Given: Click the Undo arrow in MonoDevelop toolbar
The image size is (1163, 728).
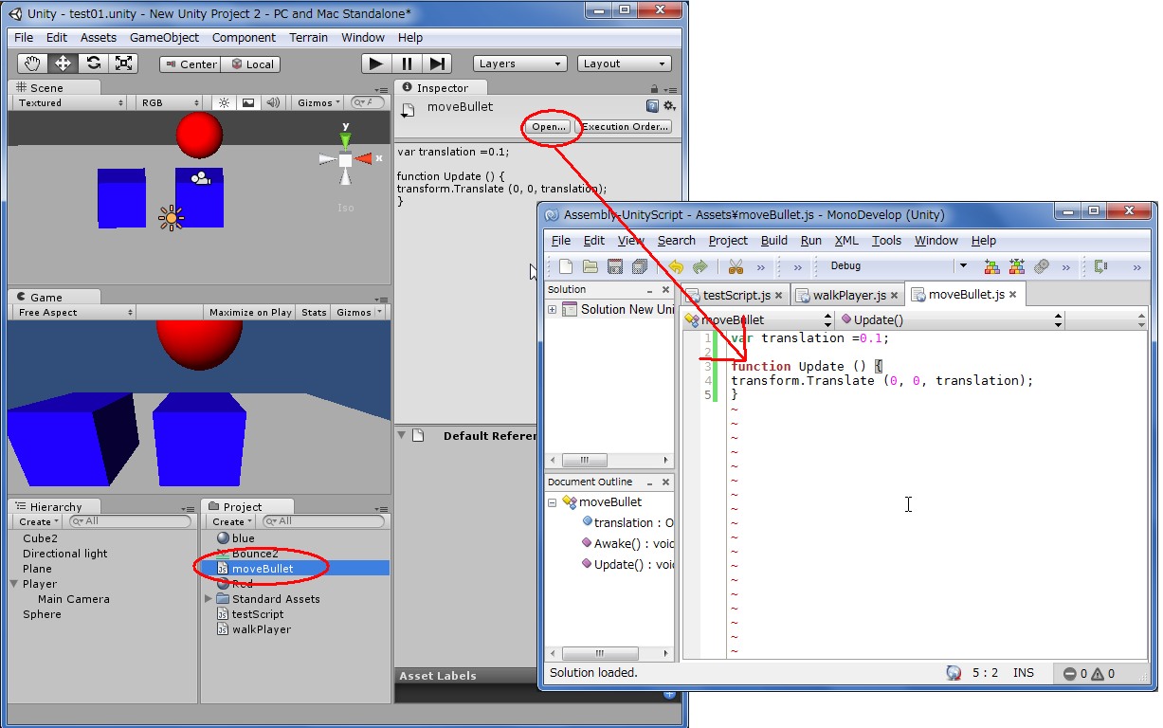Looking at the screenshot, I should click(x=676, y=267).
